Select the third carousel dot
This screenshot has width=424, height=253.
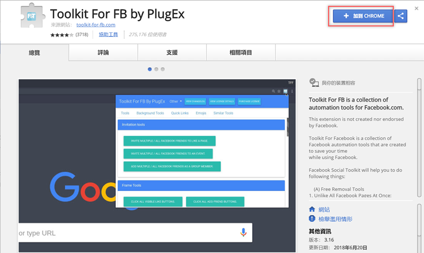[163, 69]
